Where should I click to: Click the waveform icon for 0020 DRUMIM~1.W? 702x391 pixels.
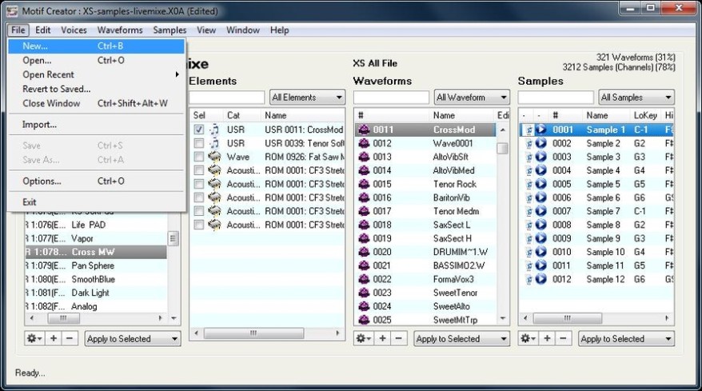(x=364, y=252)
